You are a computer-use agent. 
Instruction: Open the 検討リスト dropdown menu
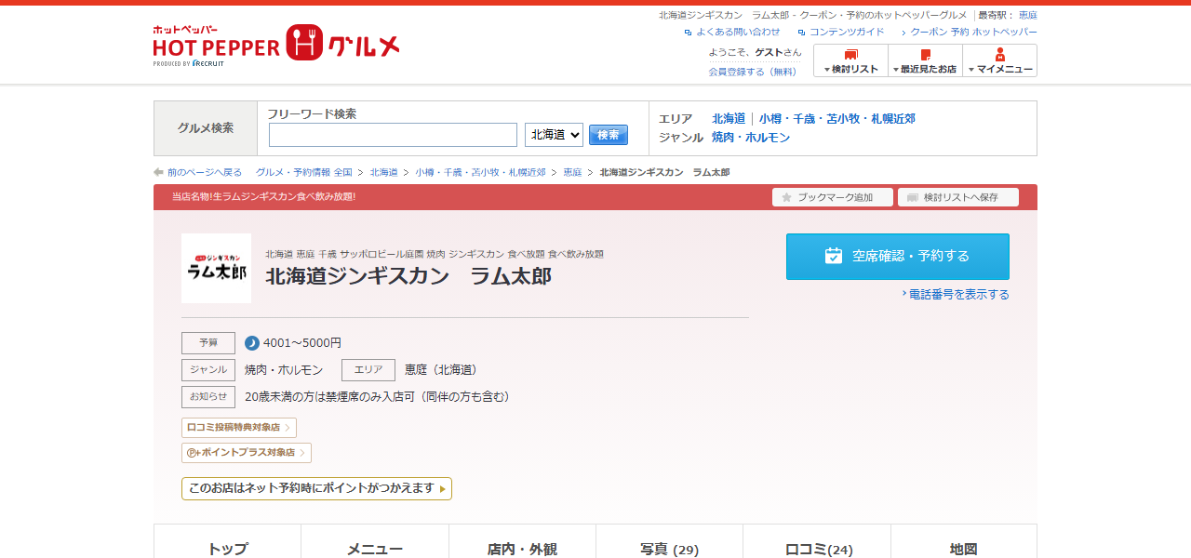(x=850, y=60)
